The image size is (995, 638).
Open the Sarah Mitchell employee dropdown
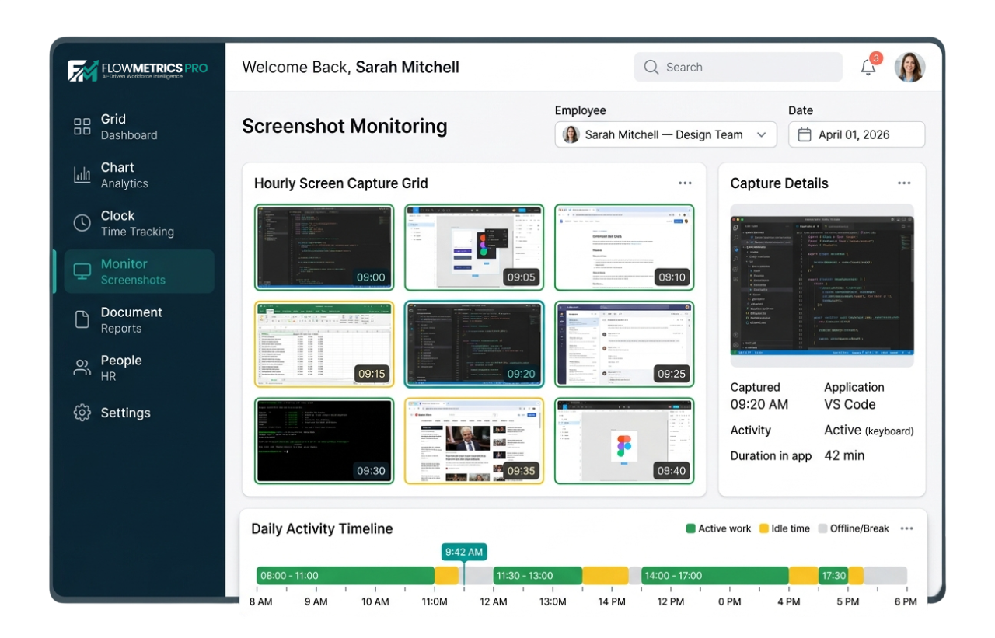665,134
